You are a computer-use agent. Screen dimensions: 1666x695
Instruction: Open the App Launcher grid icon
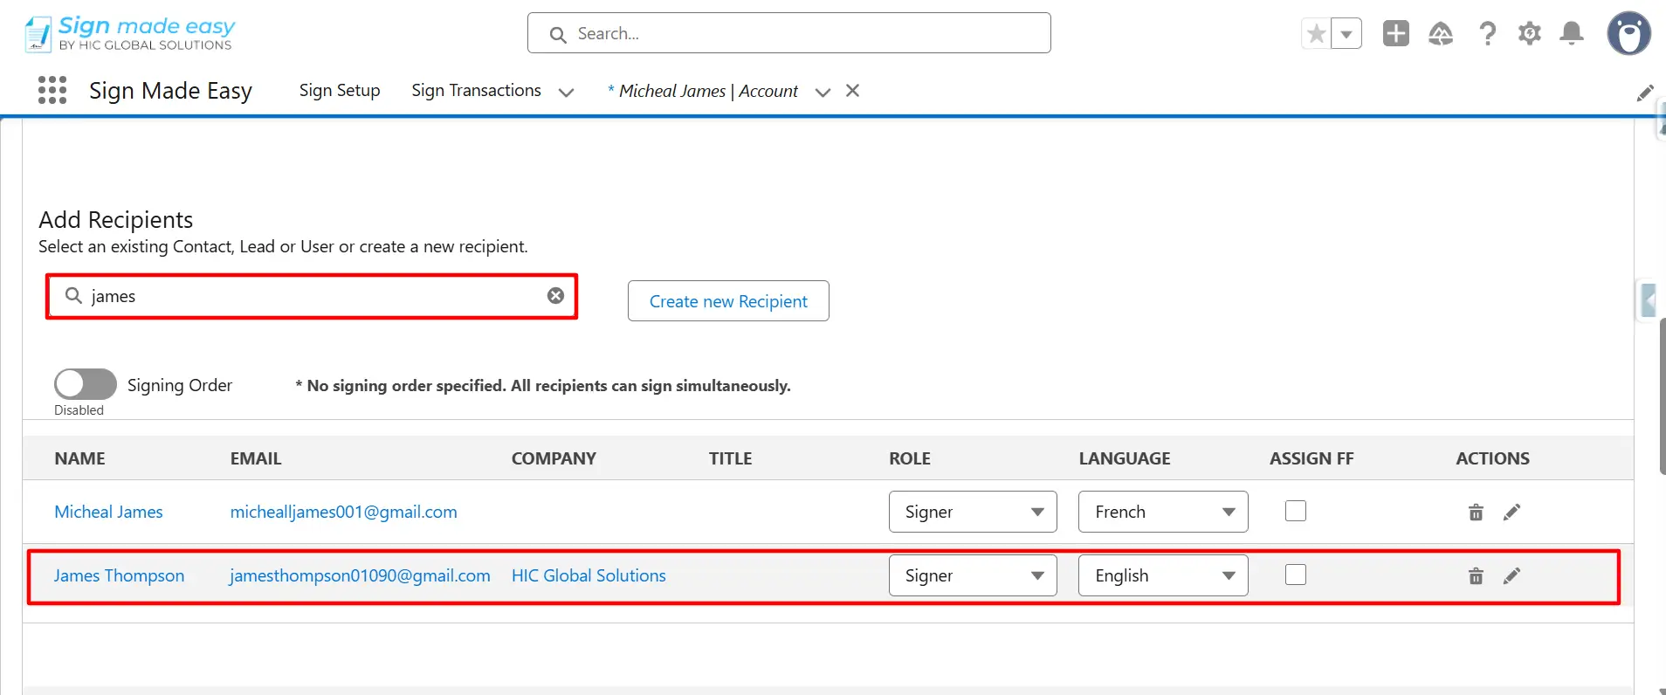52,90
